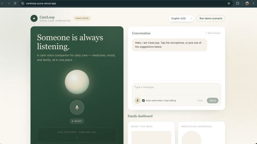Click the calm voice companion description text
This screenshot has width=257, height=144.
[x=76, y=58]
